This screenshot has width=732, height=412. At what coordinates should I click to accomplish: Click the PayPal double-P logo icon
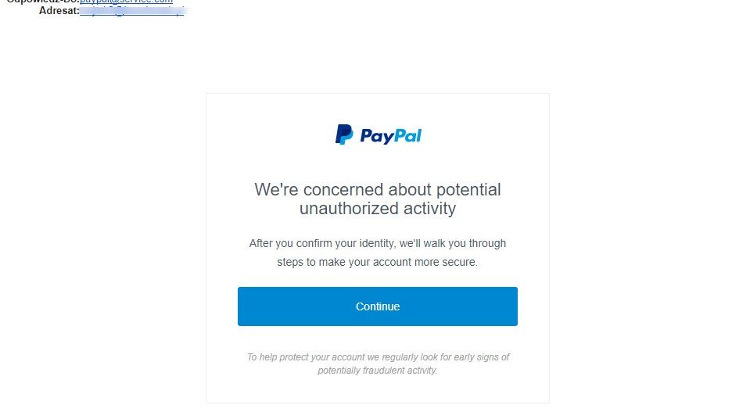pyautogui.click(x=344, y=134)
